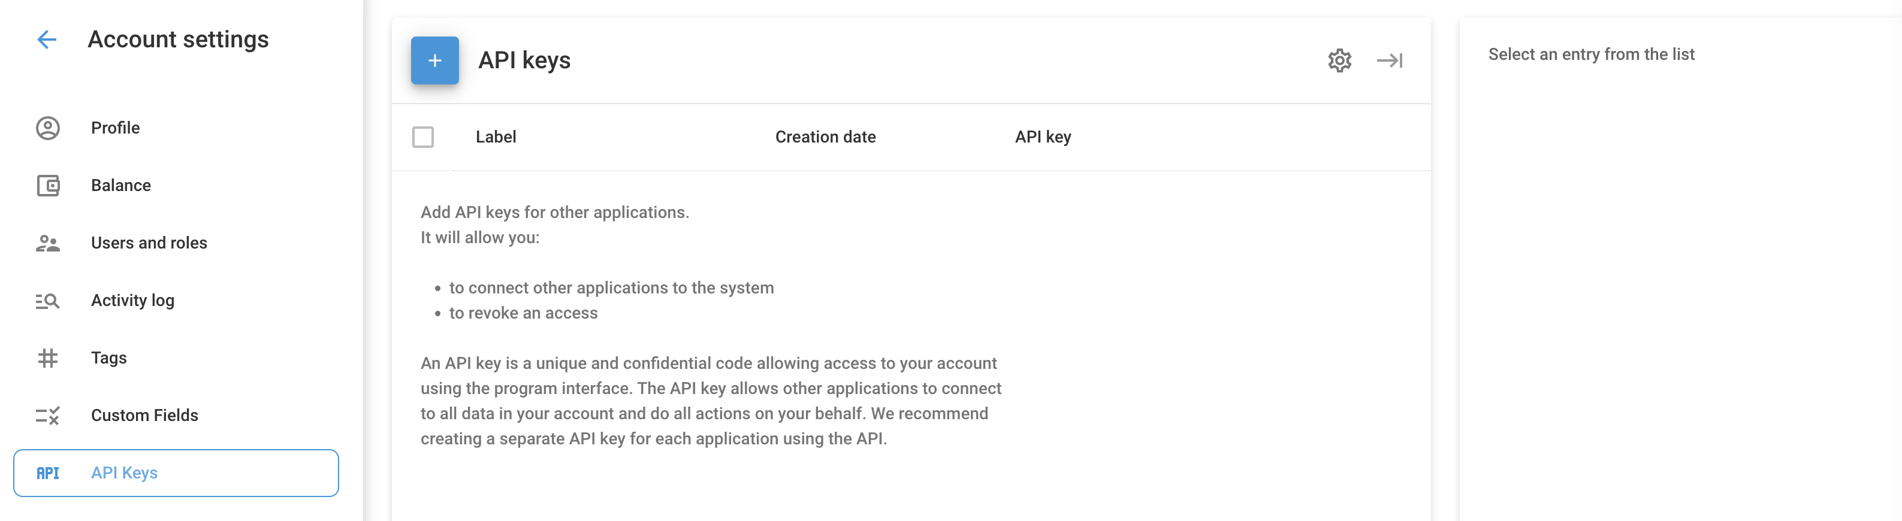Viewport: 1902px width, 521px height.
Task: Click the Label column header
Action: [x=496, y=137]
